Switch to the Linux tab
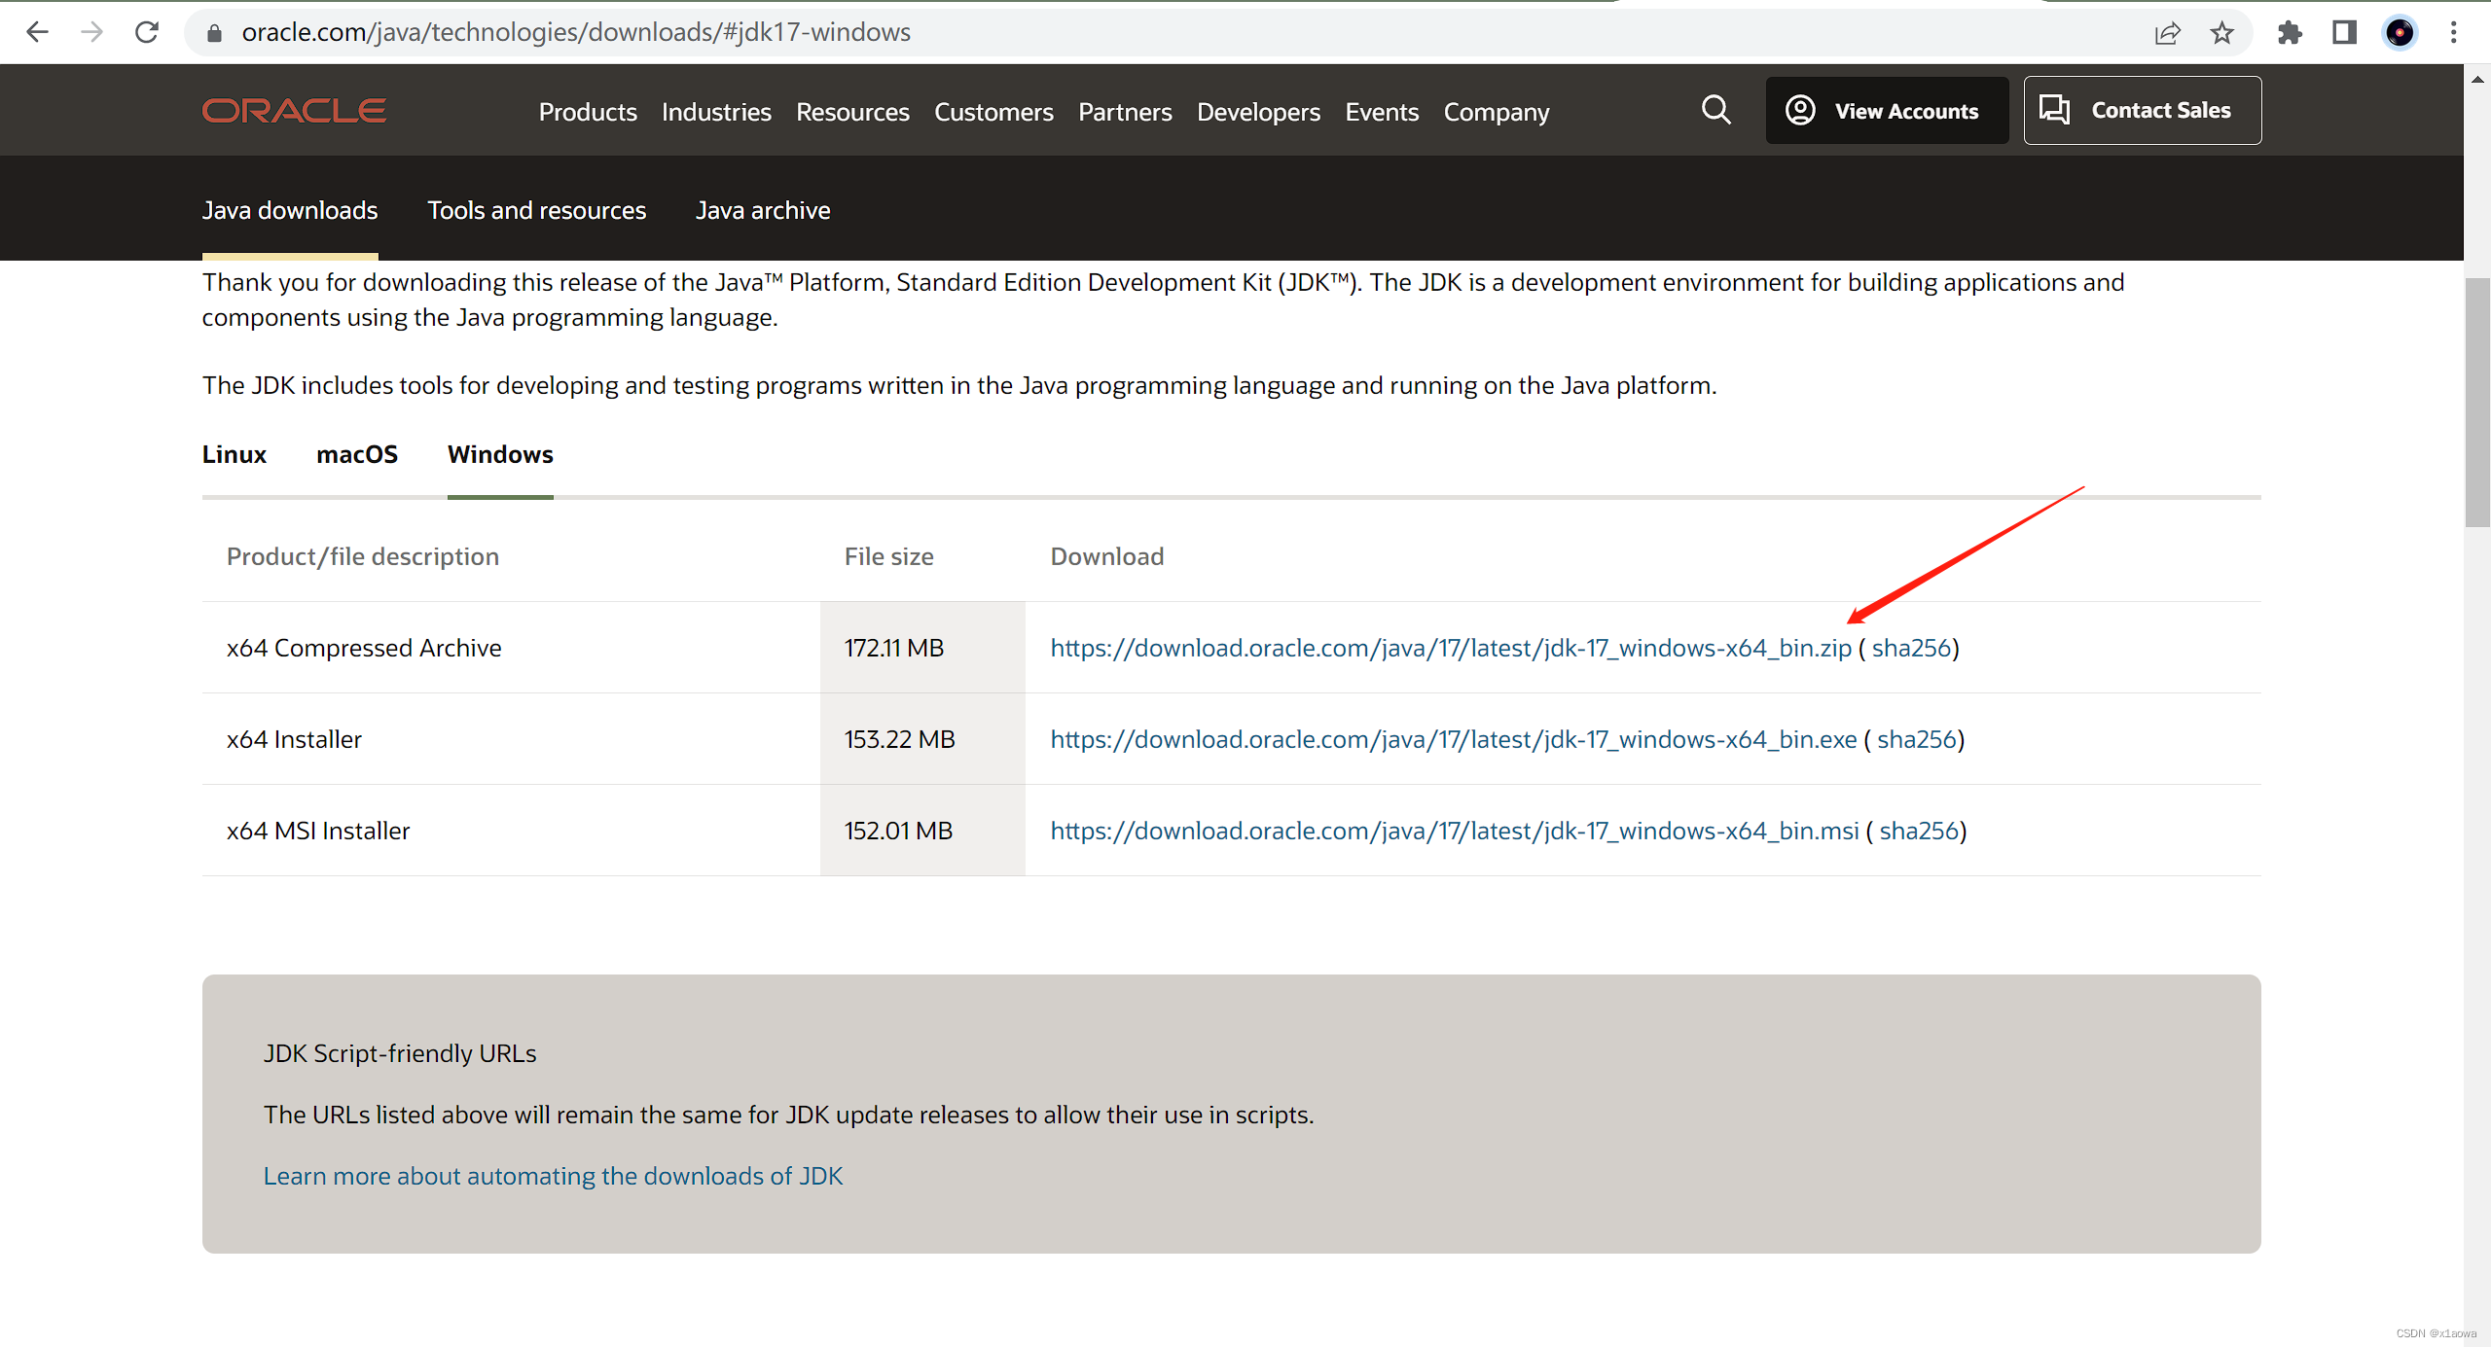 coord(234,454)
